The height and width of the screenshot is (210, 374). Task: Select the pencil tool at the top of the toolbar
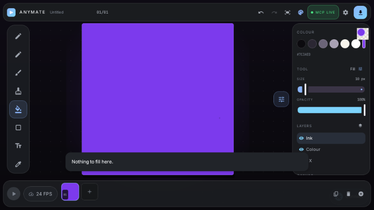[18, 36]
